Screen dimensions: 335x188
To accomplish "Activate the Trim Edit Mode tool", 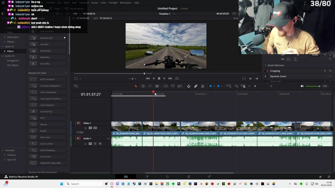I will pyautogui.click(x=143, y=86).
